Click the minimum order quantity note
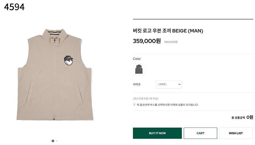The width and height of the screenshot is (255, 145). point(146,98)
